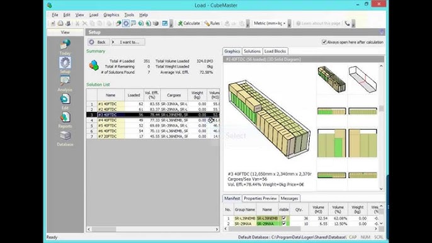
Task: Select the wireframe container thumbnail
Action: pos(363,79)
